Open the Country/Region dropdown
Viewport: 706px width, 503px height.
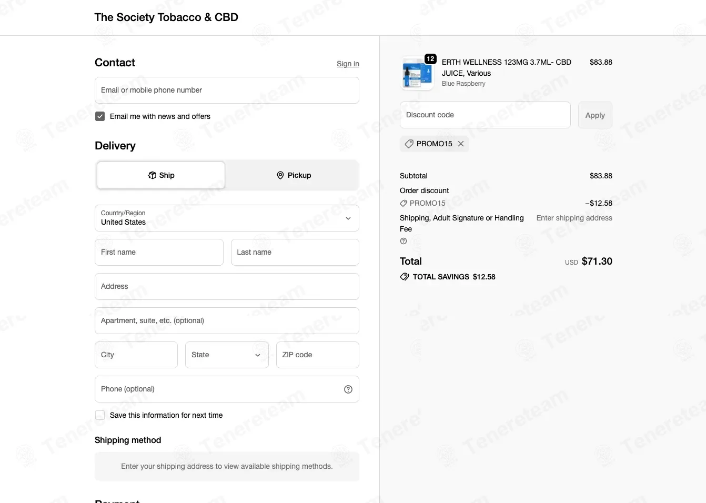coord(227,218)
